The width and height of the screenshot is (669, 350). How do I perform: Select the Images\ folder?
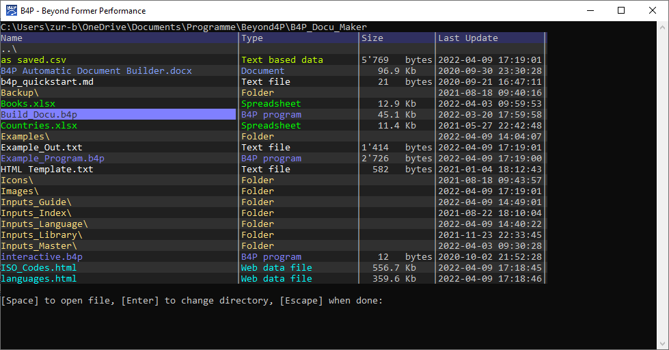click(20, 191)
